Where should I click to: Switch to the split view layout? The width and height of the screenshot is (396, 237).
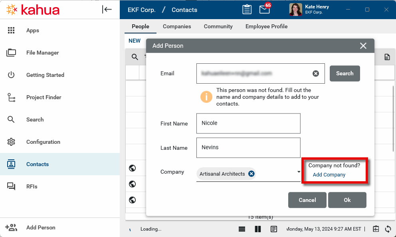point(257,229)
